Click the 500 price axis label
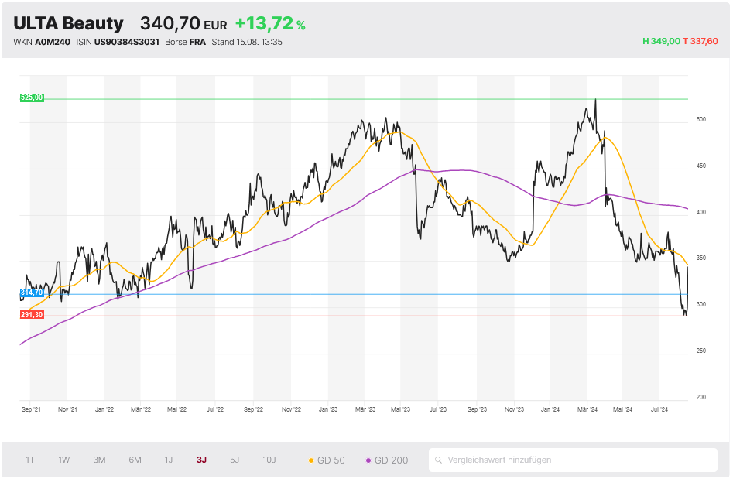Viewport: 733px width, 479px height. [x=700, y=120]
